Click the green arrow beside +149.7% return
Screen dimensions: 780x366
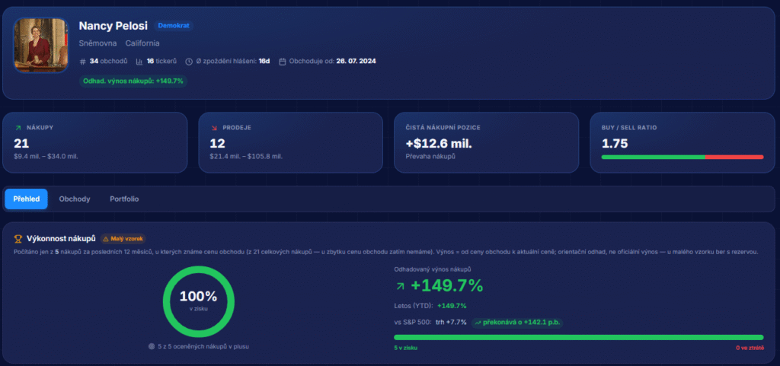(400, 286)
